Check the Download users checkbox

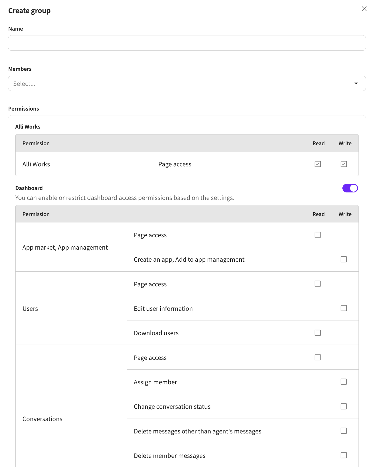318,333
